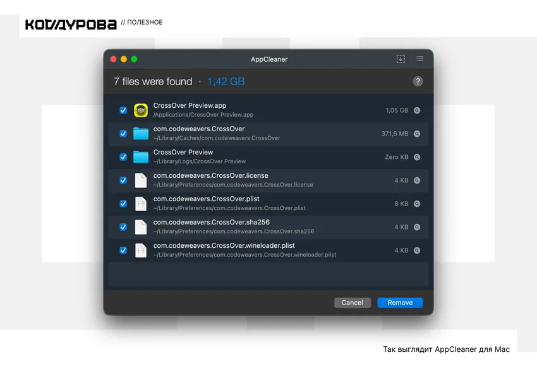The height and width of the screenshot is (367, 537).
Task: Click the КОД ДУРОВА site logo
Action: [x=71, y=25]
